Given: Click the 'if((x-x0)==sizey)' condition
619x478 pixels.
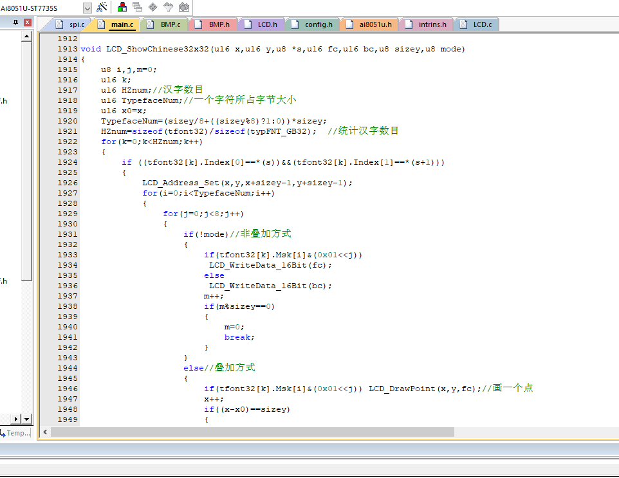Looking at the screenshot, I should point(247,409).
